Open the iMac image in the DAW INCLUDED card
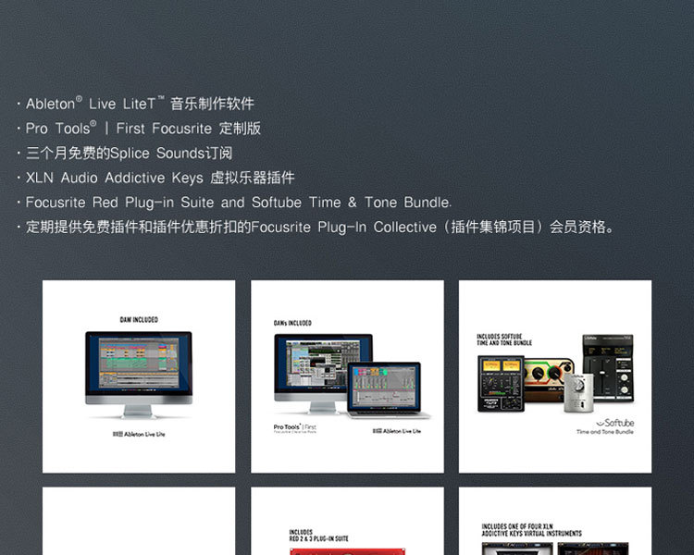This screenshot has width=694, height=555. click(139, 375)
